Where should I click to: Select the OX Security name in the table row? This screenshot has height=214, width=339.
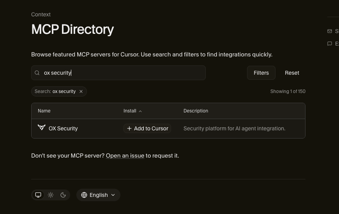point(63,128)
